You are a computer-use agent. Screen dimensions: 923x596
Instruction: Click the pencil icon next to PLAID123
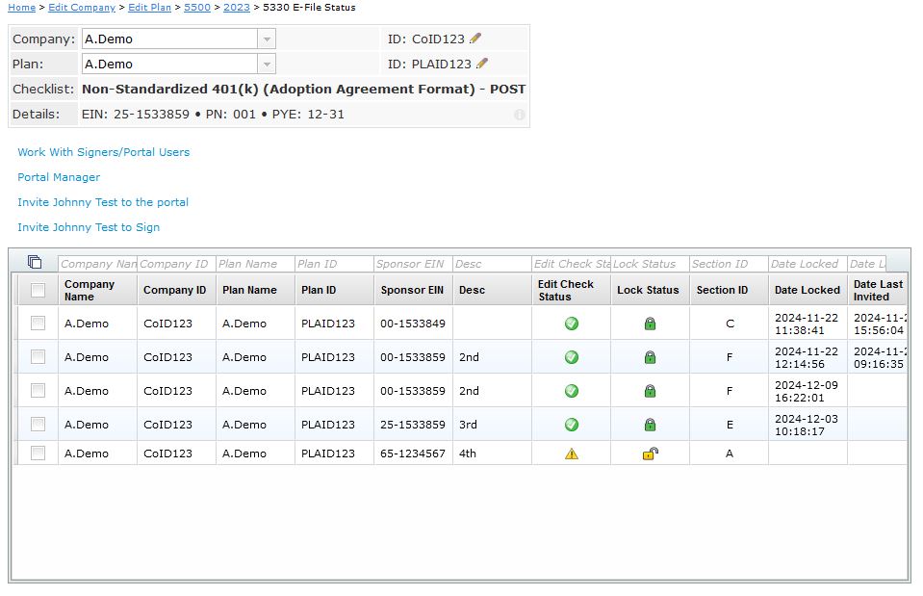pyautogui.click(x=482, y=64)
